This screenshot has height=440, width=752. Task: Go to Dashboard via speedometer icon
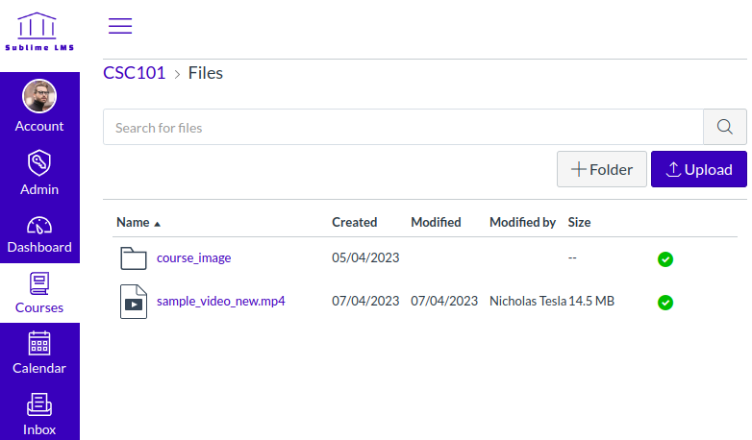pyautogui.click(x=39, y=226)
